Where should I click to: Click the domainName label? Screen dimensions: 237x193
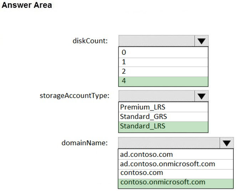point(84,143)
